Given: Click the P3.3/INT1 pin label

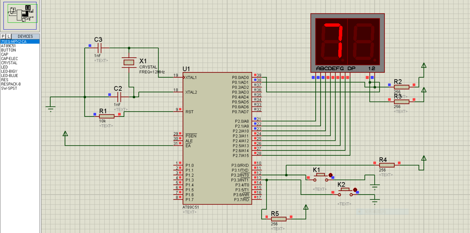Looking at the screenshot, I should click(240, 180).
